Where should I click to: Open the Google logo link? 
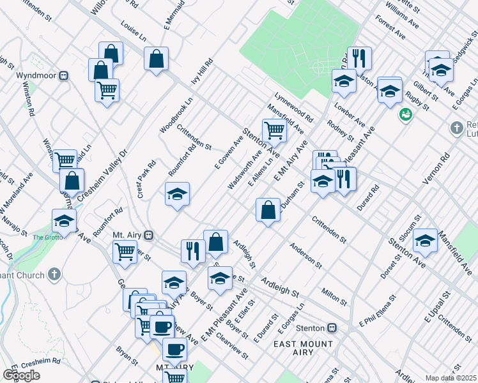click(x=22, y=375)
